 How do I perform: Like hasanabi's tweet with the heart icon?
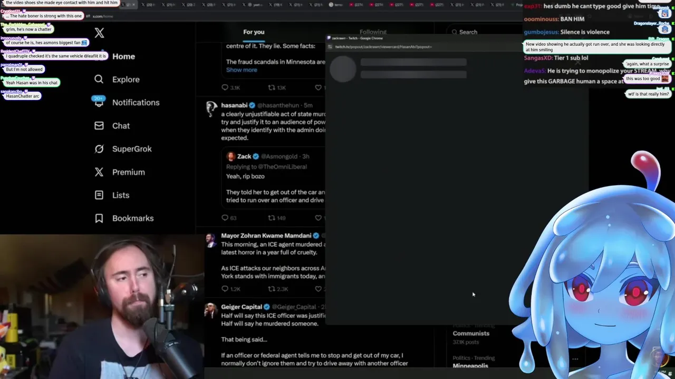tap(318, 217)
